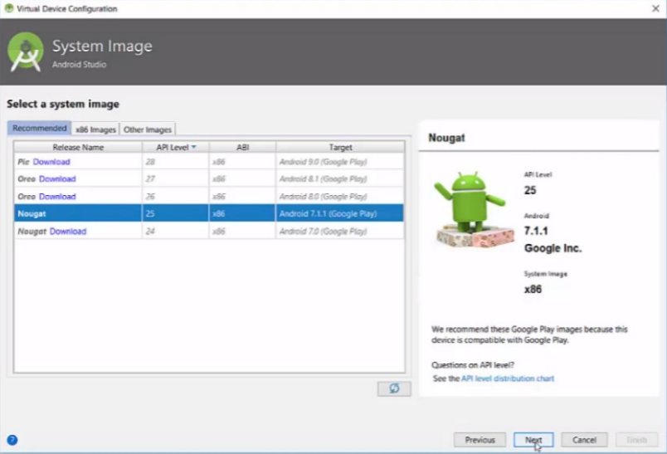Download the Pie system image

[x=51, y=162]
